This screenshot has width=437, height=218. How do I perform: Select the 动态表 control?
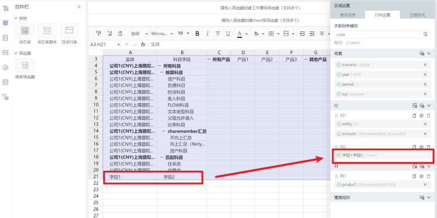25,34
